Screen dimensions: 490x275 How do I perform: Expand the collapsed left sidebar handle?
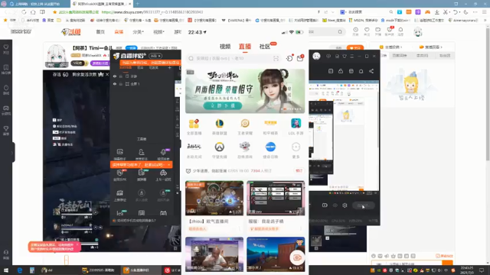(12, 153)
